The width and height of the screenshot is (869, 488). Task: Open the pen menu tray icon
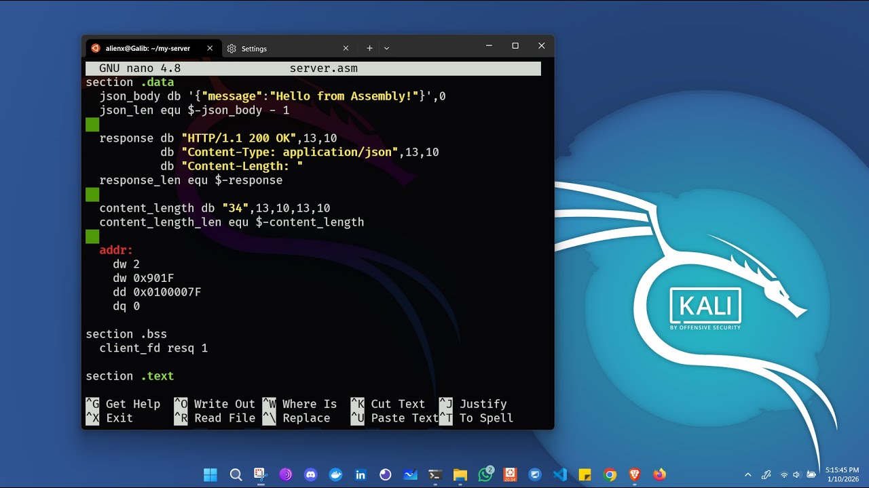pos(766,474)
